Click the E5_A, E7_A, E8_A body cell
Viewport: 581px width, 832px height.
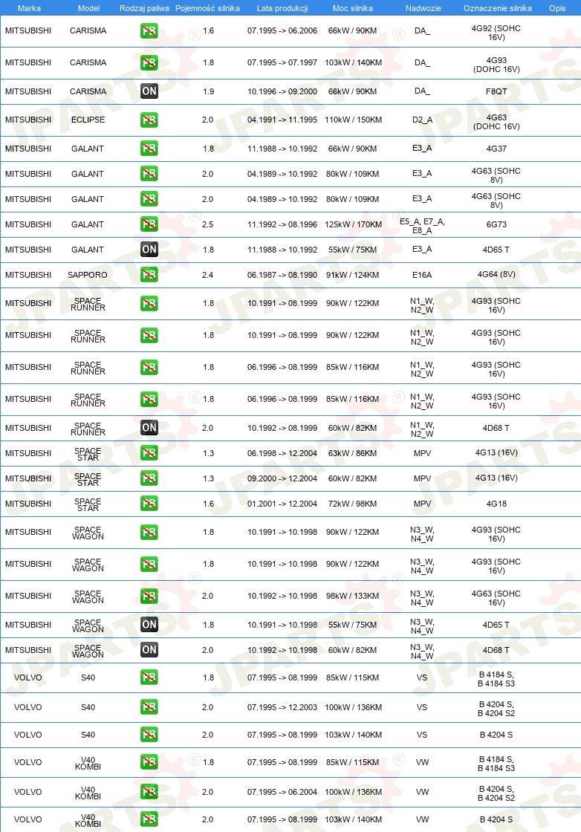click(x=422, y=226)
